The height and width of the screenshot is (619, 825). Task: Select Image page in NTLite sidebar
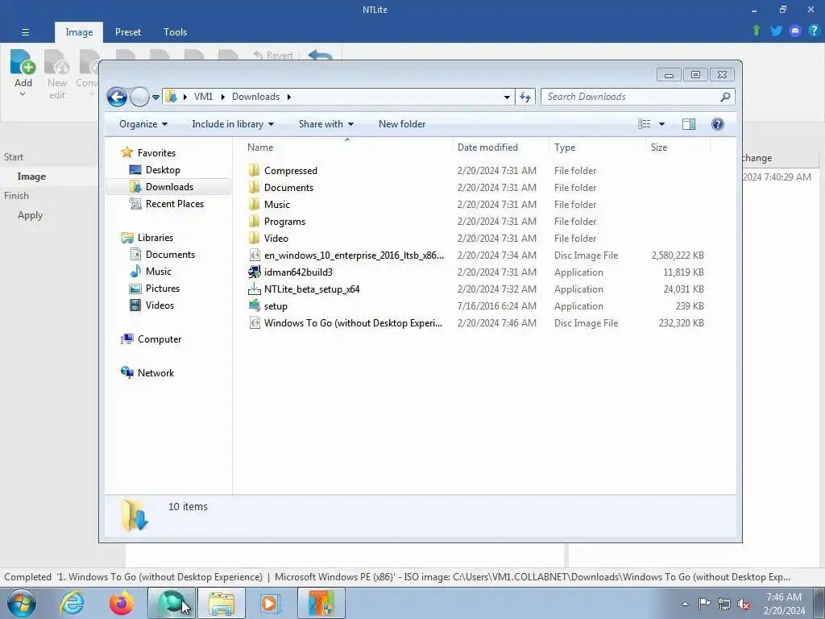pyautogui.click(x=31, y=177)
